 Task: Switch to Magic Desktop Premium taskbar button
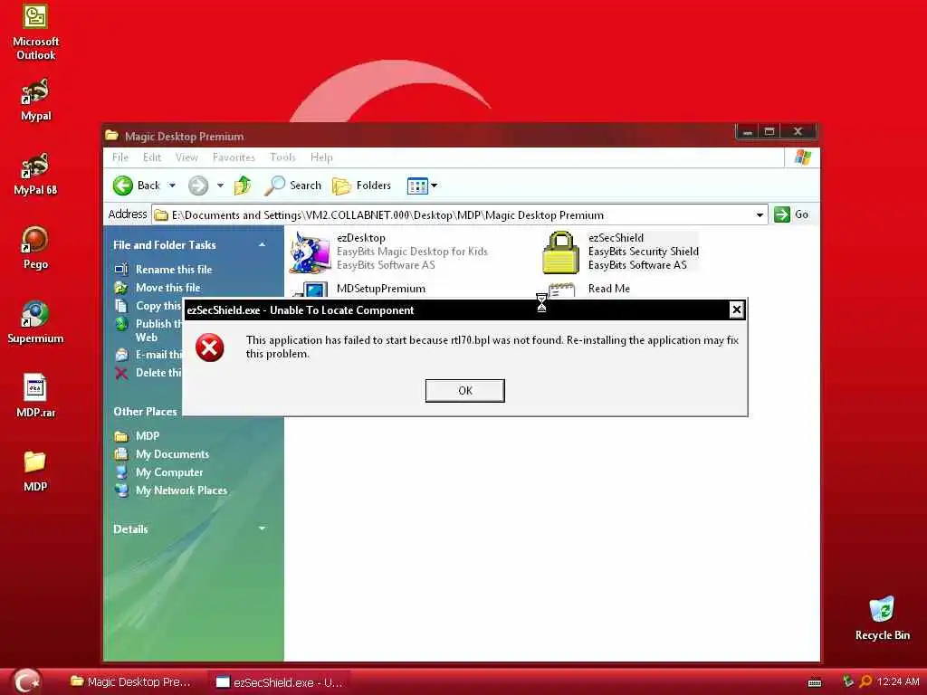click(131, 682)
